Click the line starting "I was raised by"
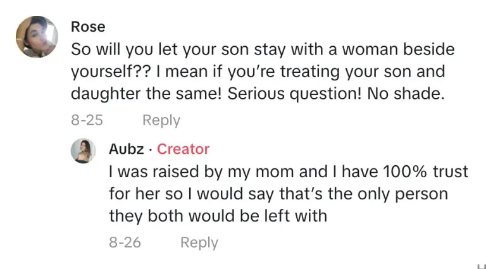 click(x=288, y=171)
